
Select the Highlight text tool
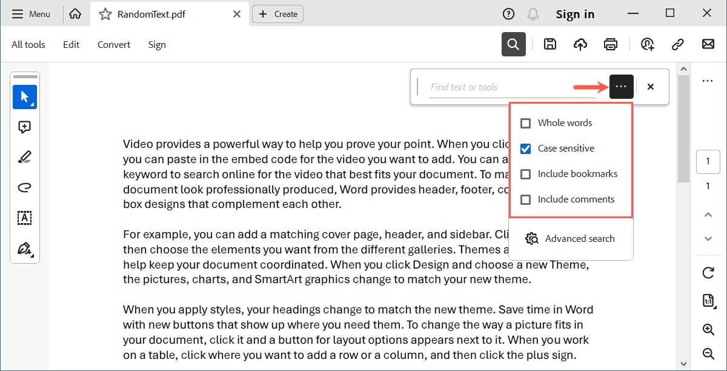(x=25, y=156)
